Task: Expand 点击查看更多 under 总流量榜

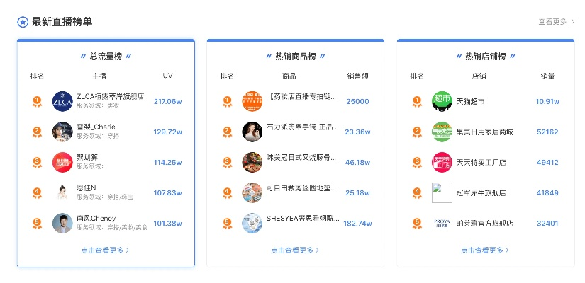Action: coord(105,250)
